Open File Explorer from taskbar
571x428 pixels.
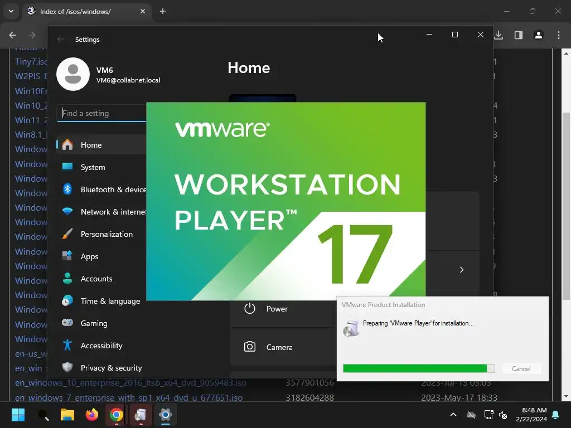tap(67, 415)
